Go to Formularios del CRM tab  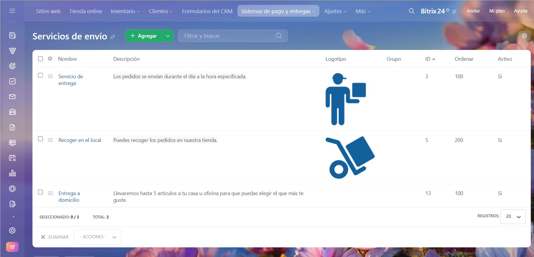[x=207, y=11]
